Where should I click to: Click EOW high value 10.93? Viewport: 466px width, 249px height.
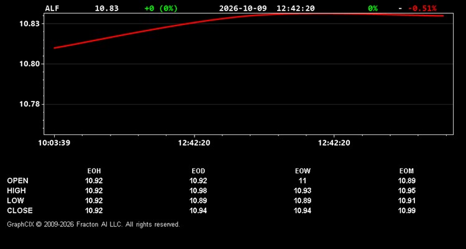[303, 190]
